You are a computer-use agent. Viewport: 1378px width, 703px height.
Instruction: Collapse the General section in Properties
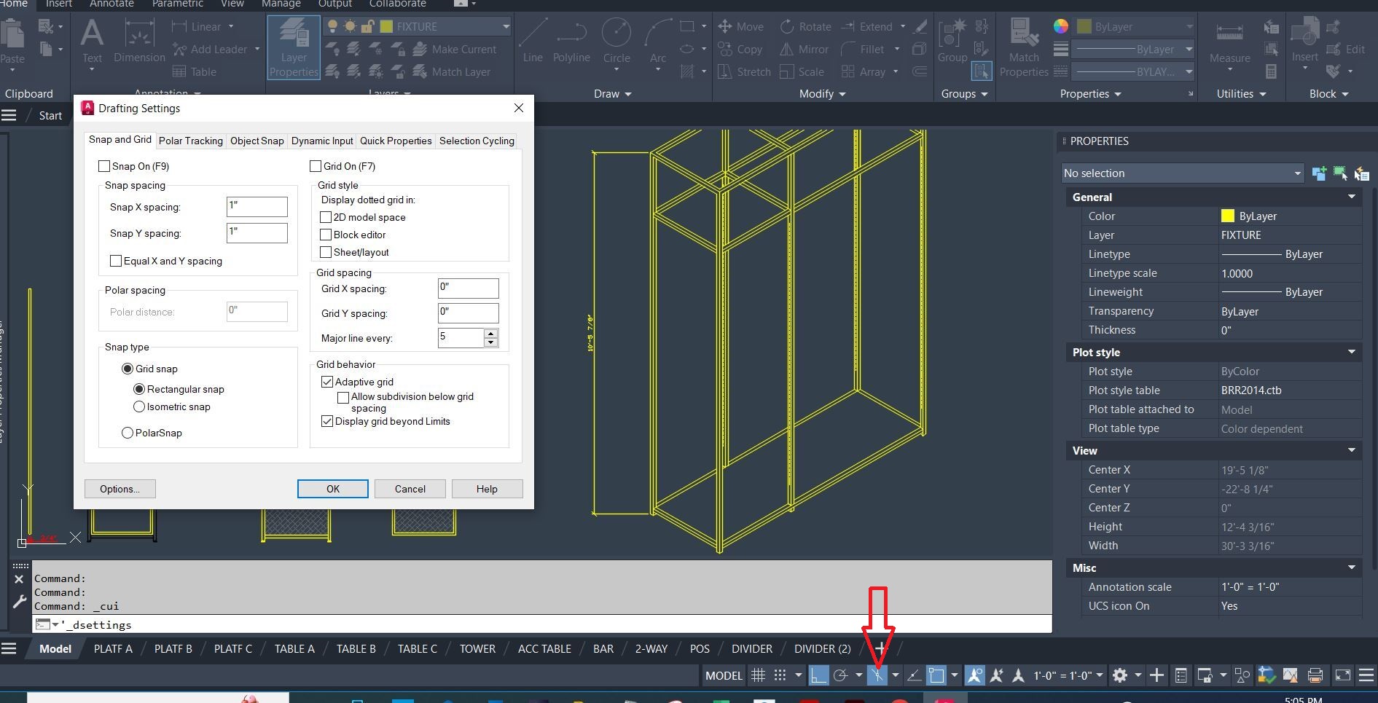coord(1352,197)
